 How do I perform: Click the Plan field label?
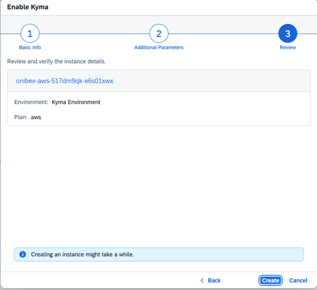[x=21, y=117]
